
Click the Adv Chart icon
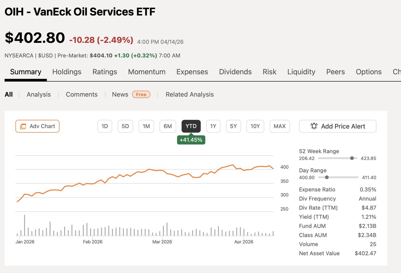point(23,126)
